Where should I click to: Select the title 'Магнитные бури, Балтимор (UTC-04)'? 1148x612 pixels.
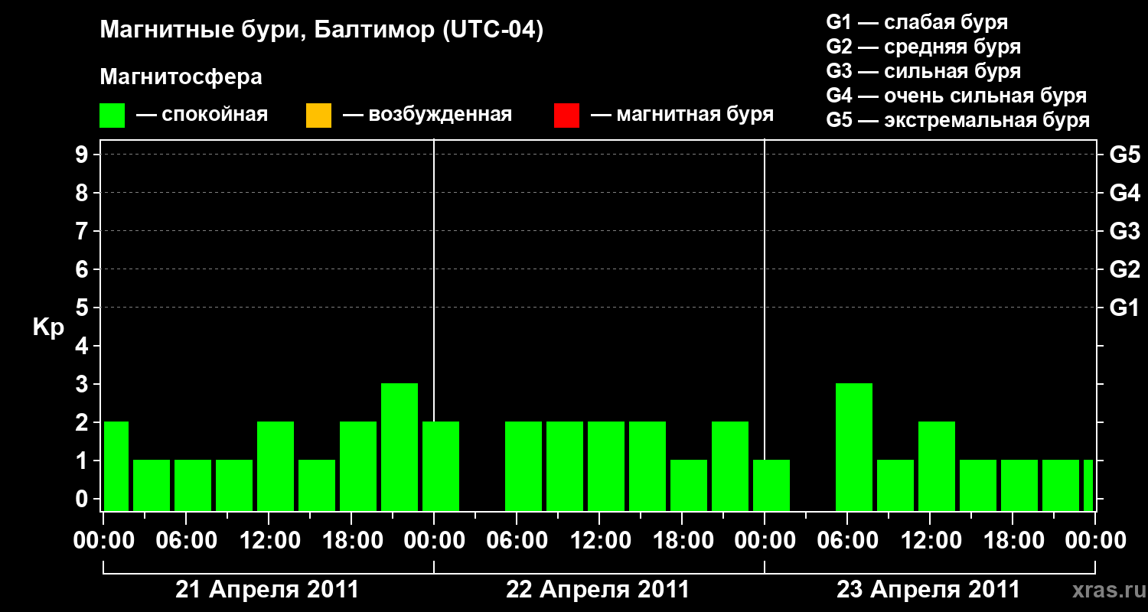pyautogui.click(x=321, y=31)
